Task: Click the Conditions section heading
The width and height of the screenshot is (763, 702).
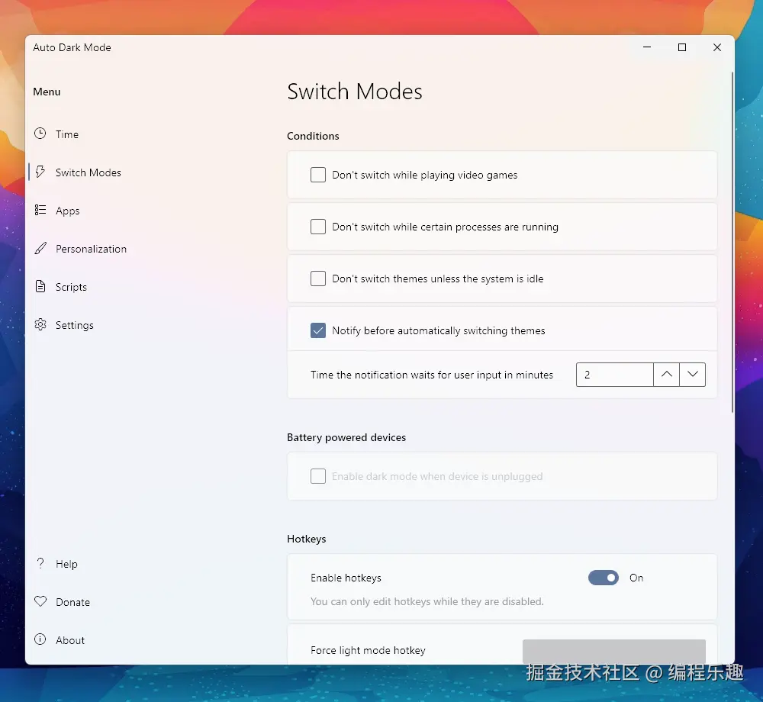Action: 313,137
